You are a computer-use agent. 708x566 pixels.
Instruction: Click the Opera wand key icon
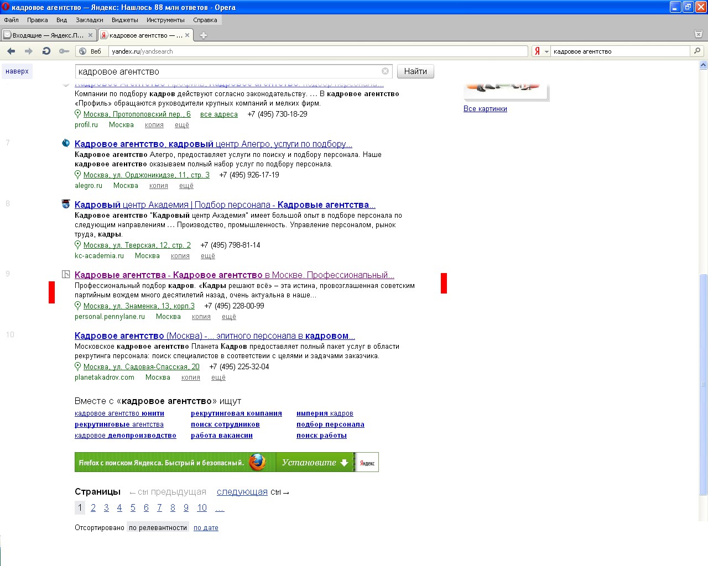(x=64, y=51)
